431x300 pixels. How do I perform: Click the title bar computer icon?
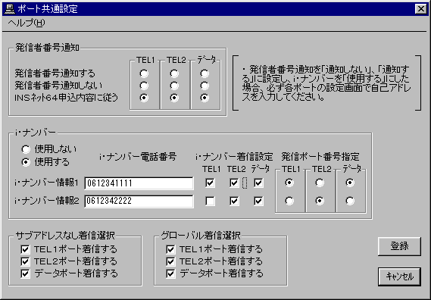[x=9, y=9]
